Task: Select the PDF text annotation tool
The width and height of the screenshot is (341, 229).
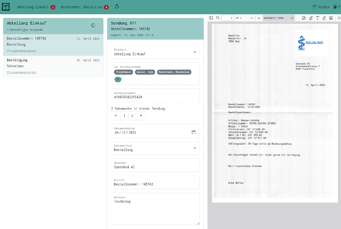Action: tap(318, 18)
